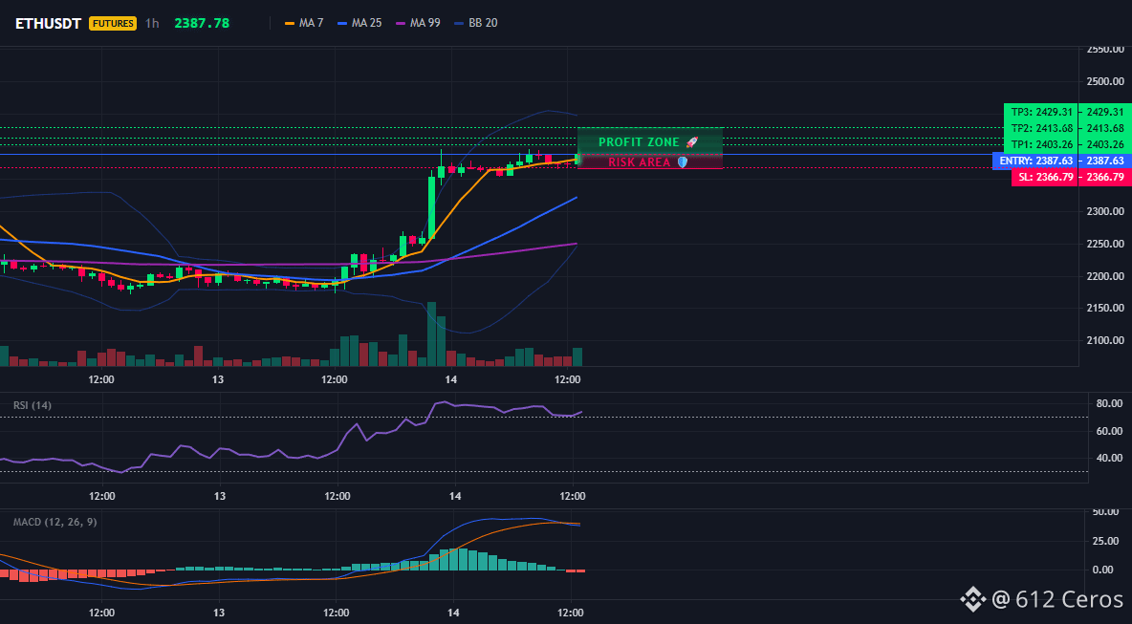Click the FUTURES badge

113,23
